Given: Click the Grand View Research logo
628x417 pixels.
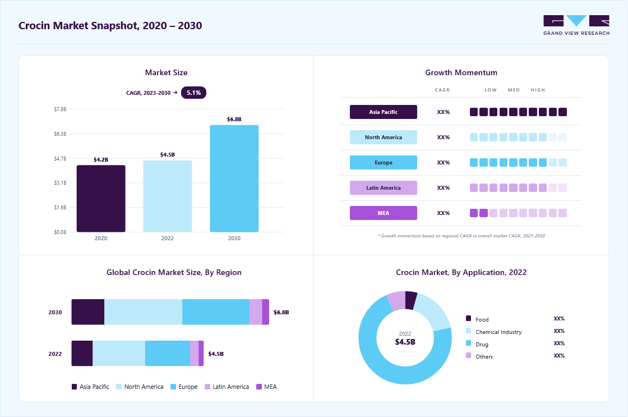Looking at the screenshot, I should click(576, 25).
